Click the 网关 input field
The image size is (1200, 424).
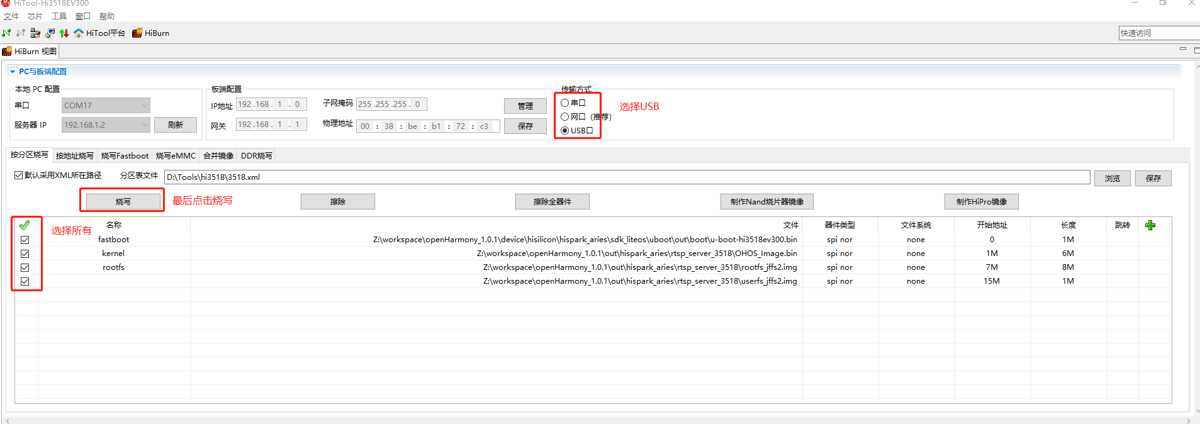(x=271, y=125)
